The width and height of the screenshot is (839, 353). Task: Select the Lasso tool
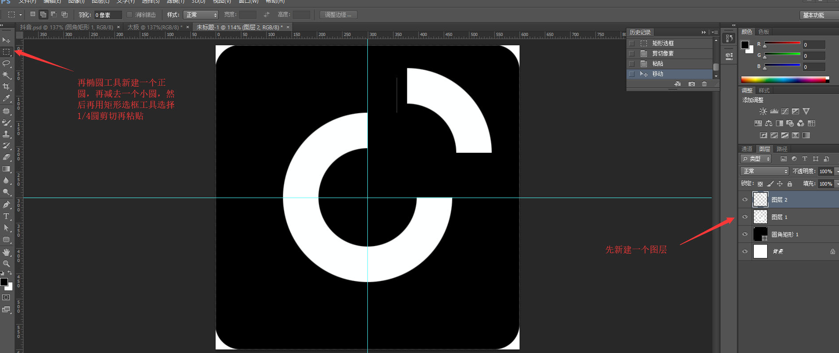coord(6,63)
